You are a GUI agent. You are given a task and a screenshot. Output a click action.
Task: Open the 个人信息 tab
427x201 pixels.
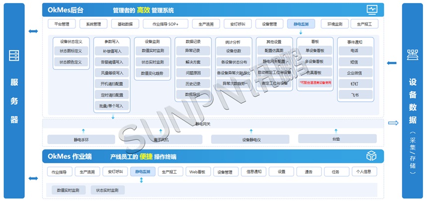pyautogui.click(x=364, y=172)
